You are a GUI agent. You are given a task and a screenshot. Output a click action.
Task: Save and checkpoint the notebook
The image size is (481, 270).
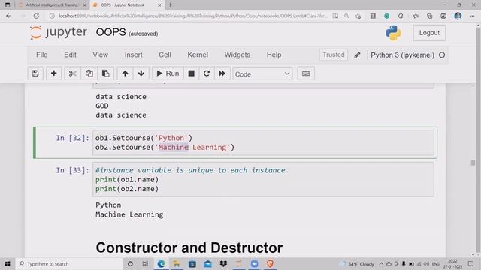coord(35,73)
